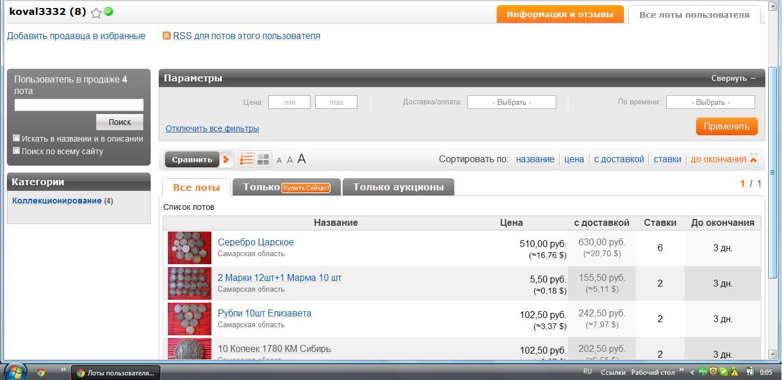The height and width of the screenshot is (380, 782).
Task: Collapse the Параметры panel via Свернуть
Action: [x=733, y=79]
